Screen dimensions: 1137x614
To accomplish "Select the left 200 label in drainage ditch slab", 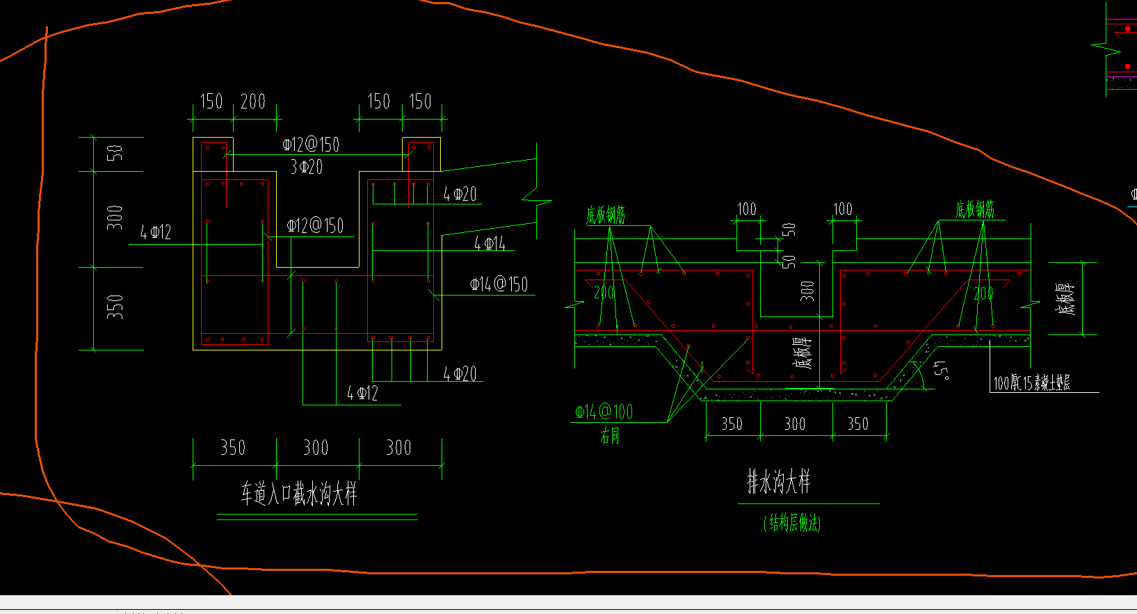I will [x=604, y=293].
